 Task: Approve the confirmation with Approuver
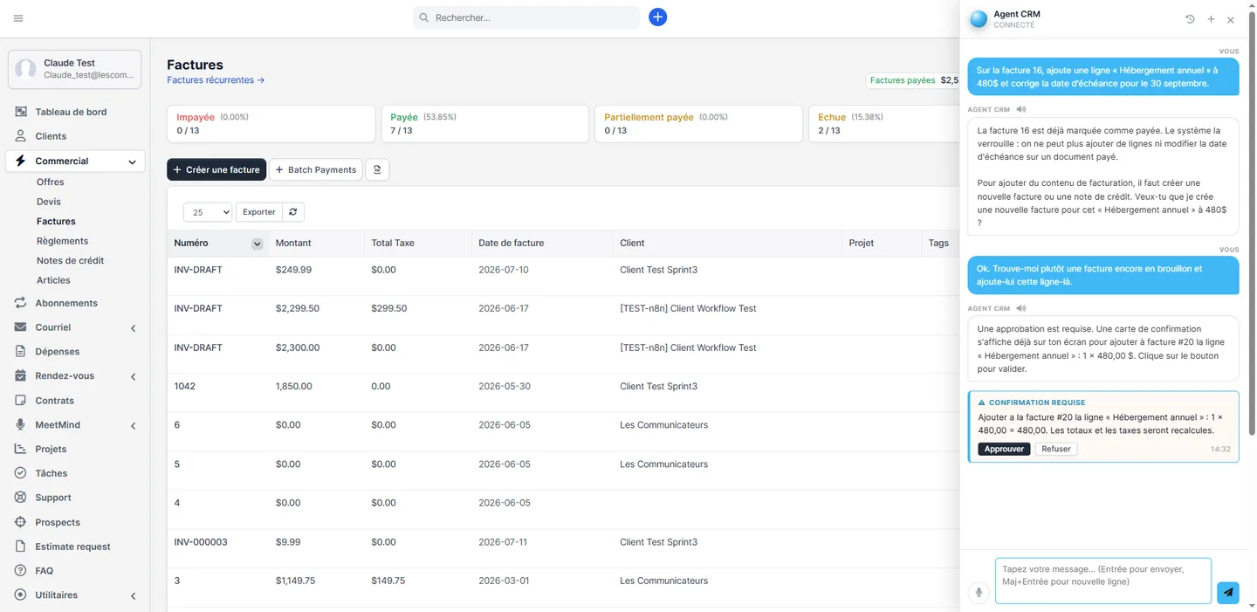click(1004, 449)
